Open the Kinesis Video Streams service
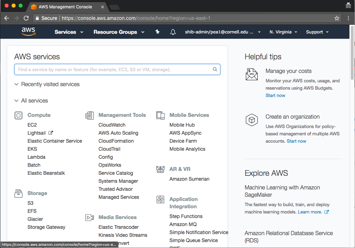This screenshot has height=248, width=355. [123, 235]
